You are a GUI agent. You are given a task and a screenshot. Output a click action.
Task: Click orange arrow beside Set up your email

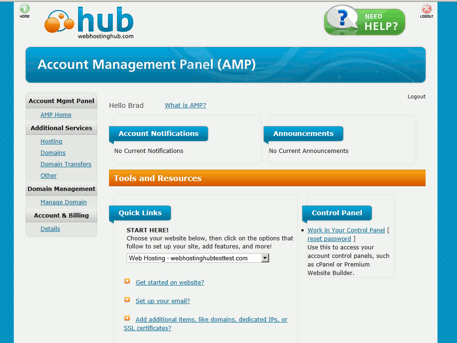click(x=127, y=300)
